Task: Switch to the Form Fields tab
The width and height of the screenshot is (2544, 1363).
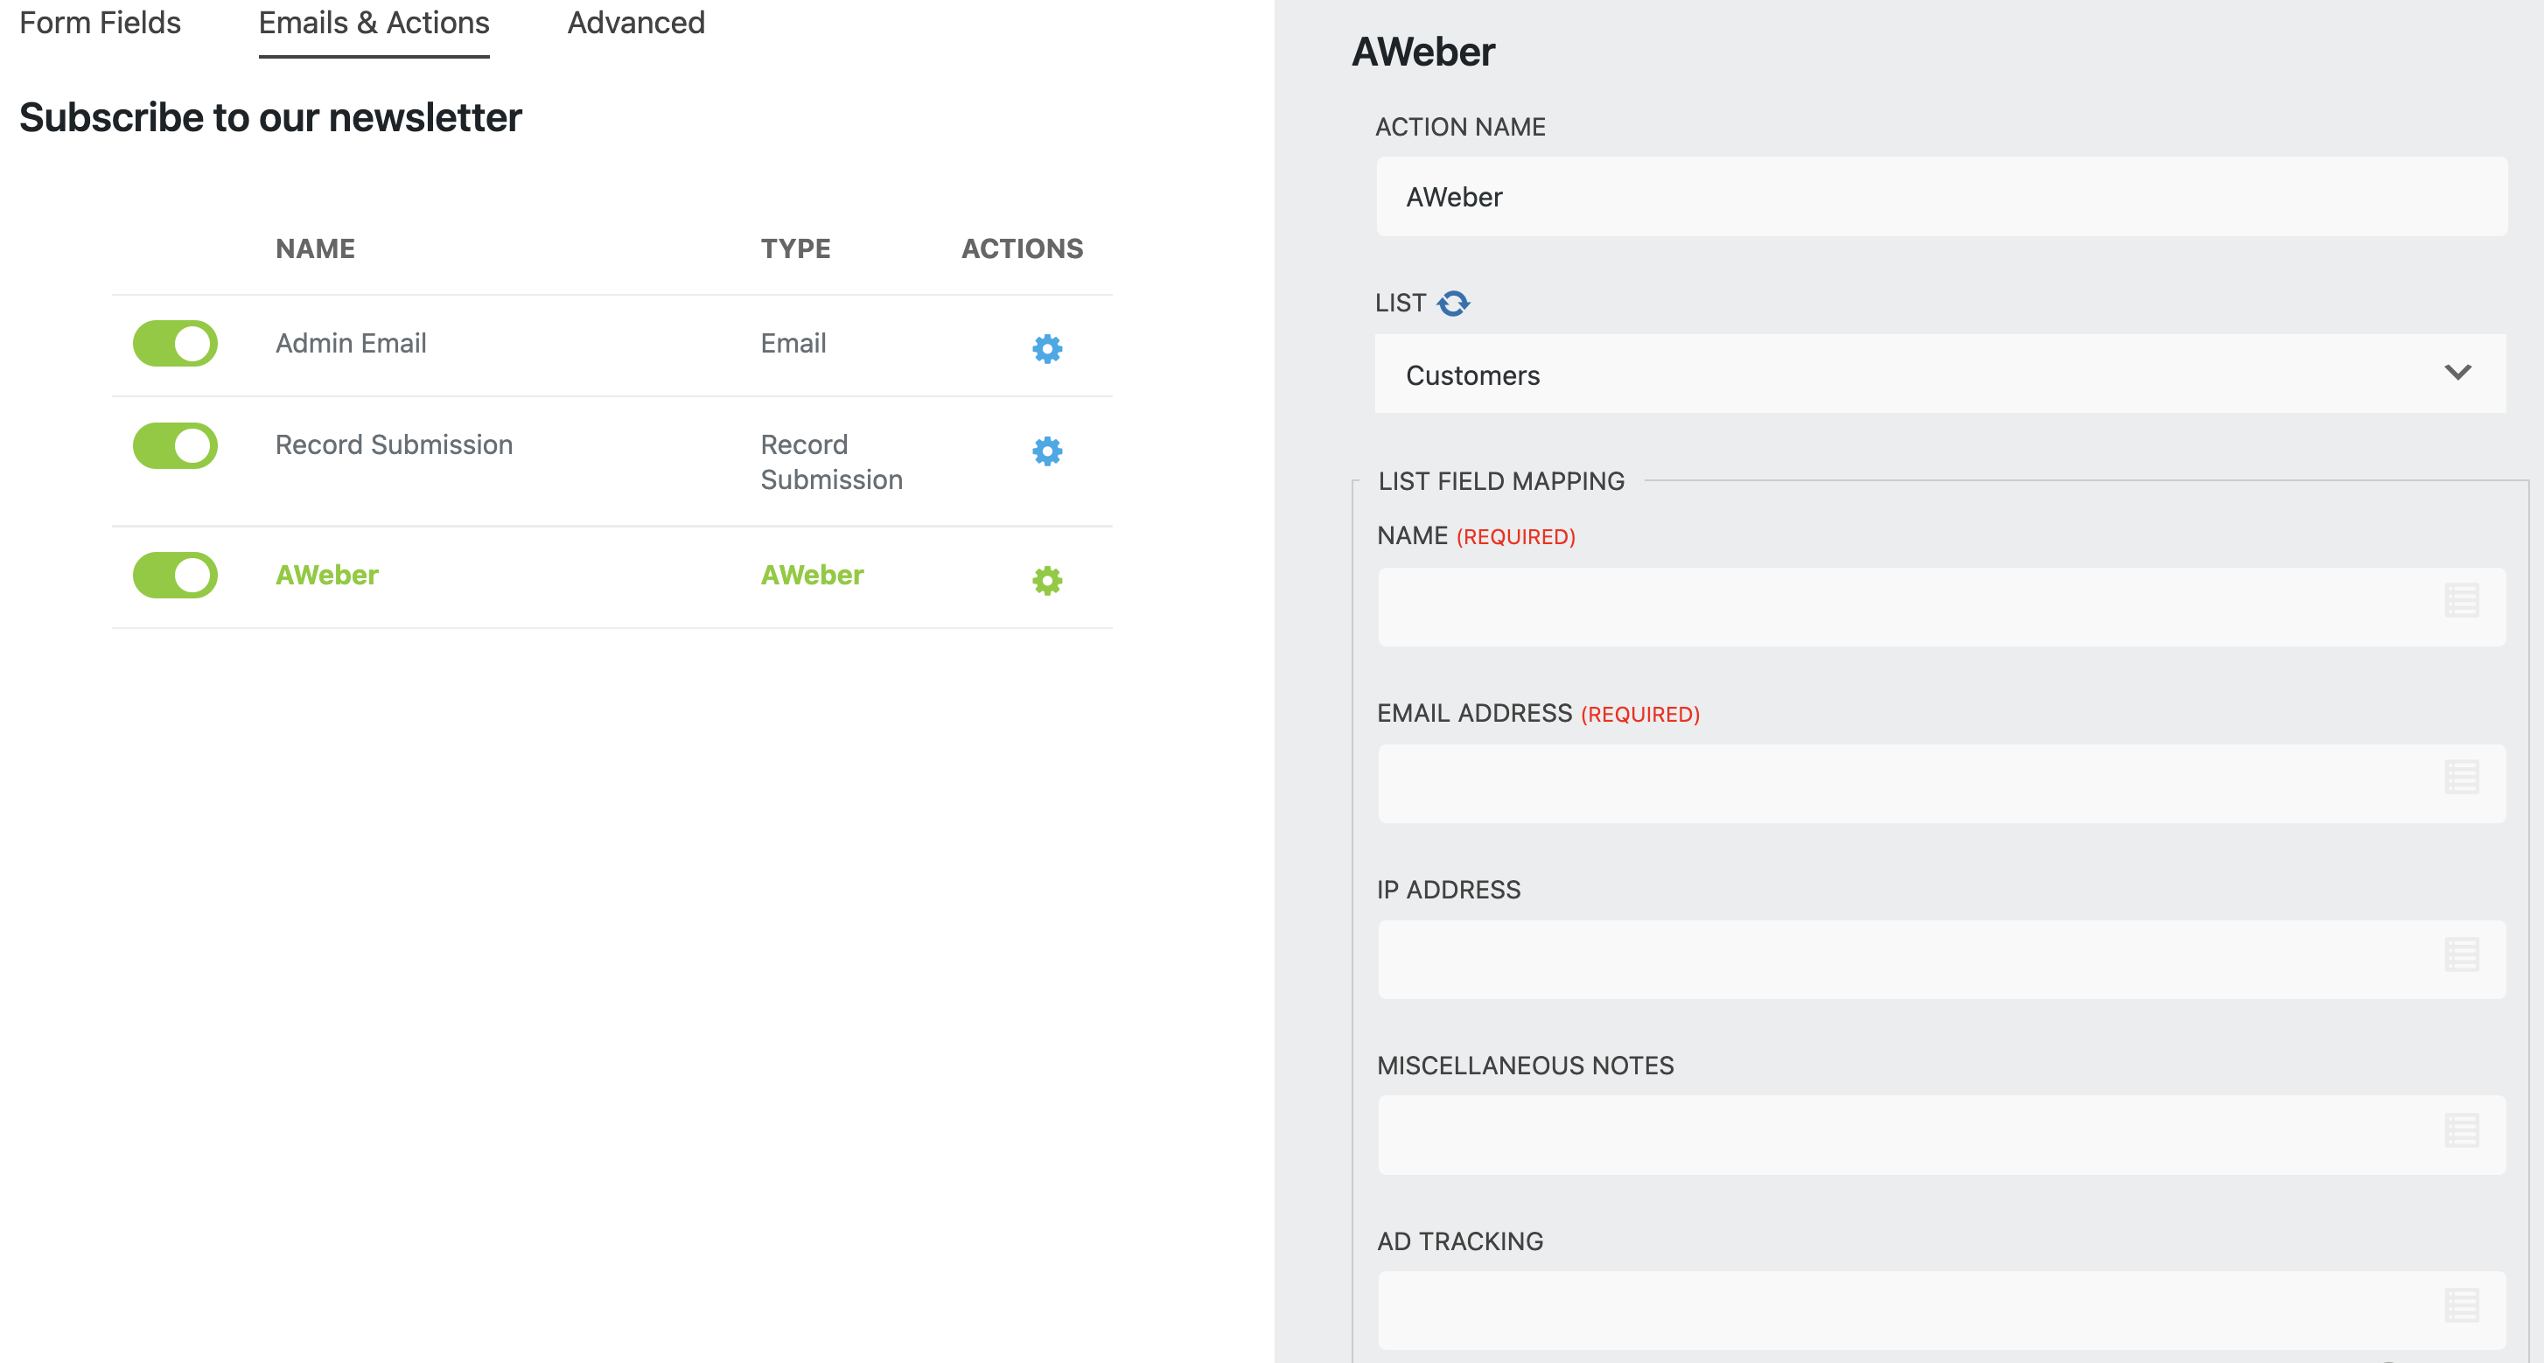Action: 100,23
